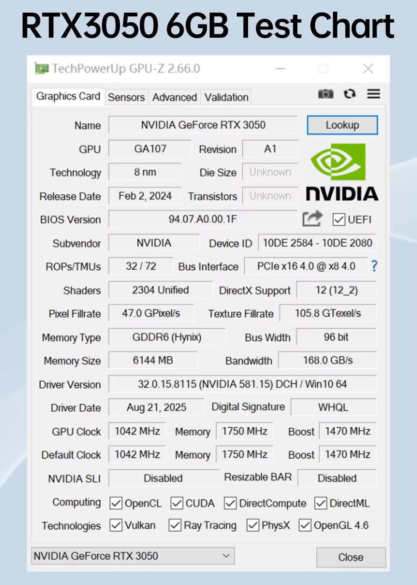Screen dimensions: 417x585
Task: Click the "Texture Fillrate" label
Action: click(x=241, y=314)
